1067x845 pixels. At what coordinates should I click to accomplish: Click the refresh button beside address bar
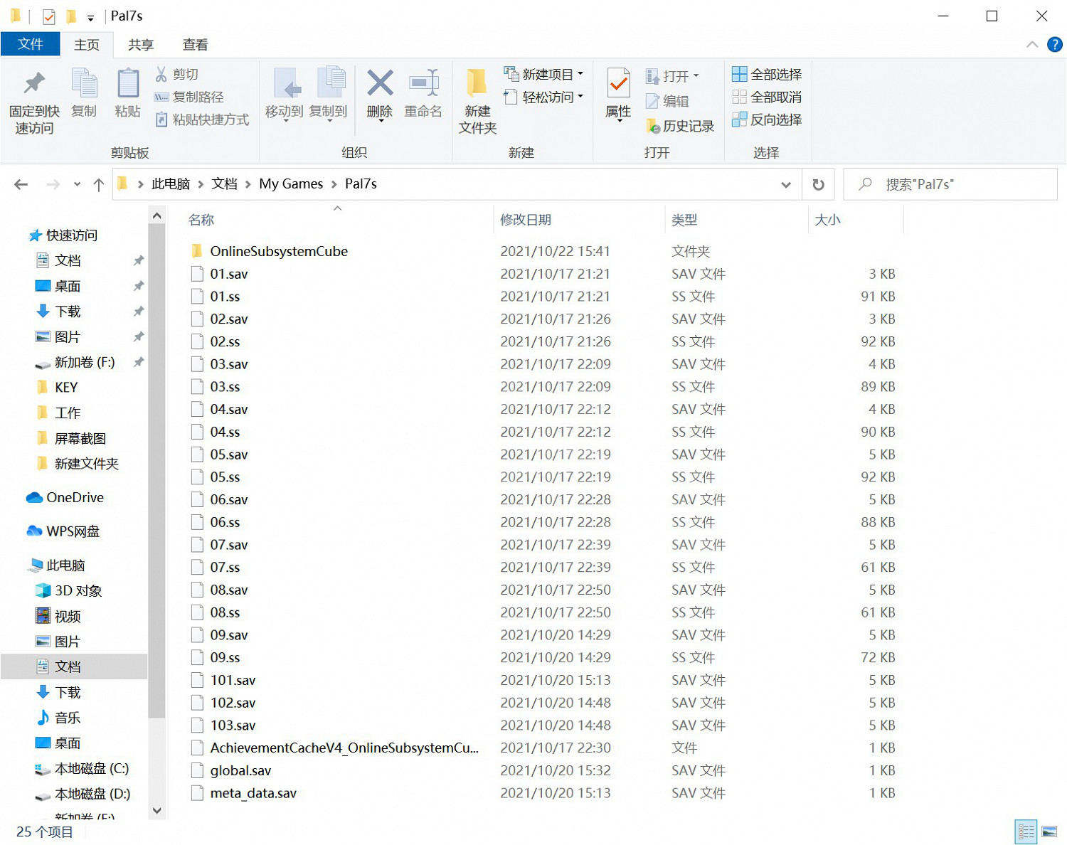click(x=818, y=185)
